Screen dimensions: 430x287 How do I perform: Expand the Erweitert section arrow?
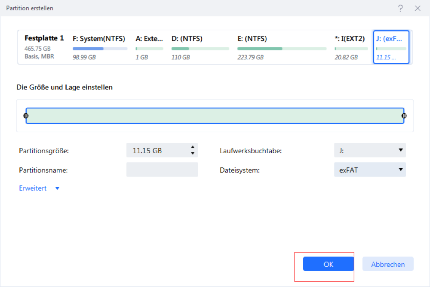57,188
